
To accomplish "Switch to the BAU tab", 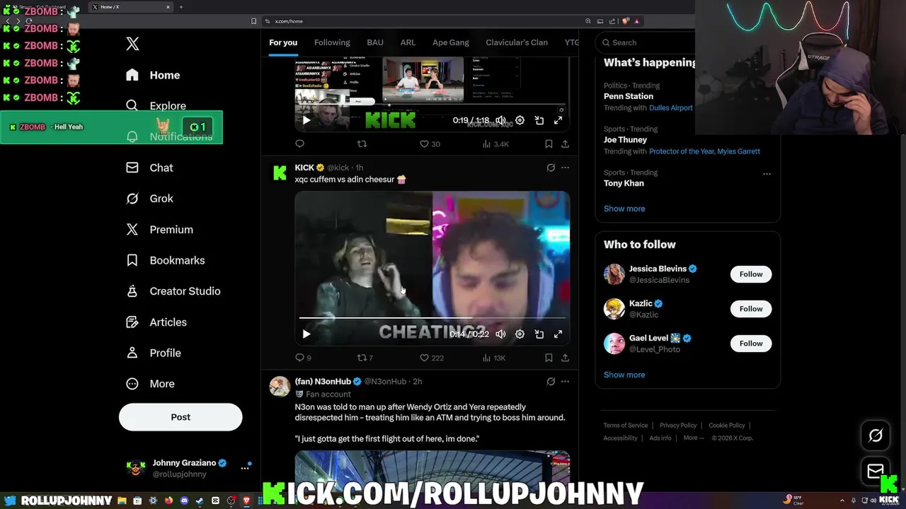I will coord(375,42).
